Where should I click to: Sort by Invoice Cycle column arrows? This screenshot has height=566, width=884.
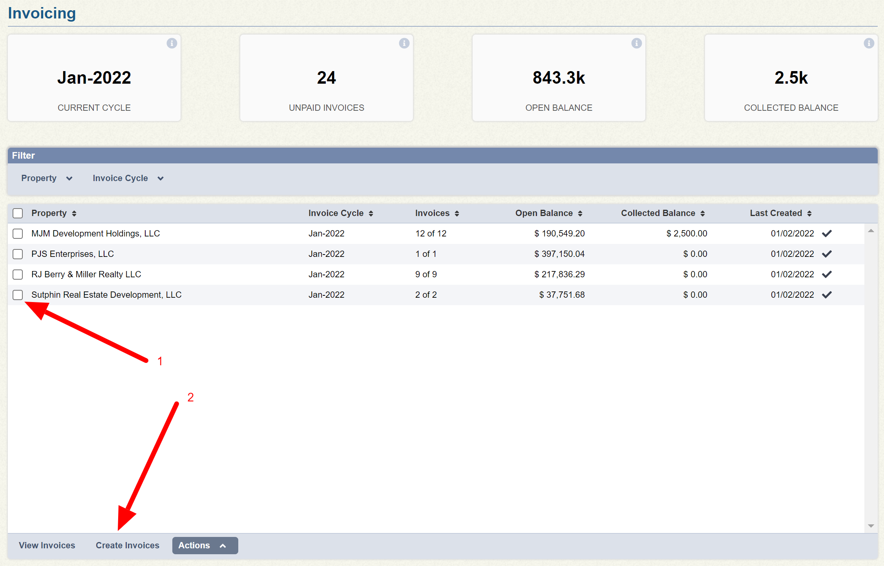(x=371, y=213)
